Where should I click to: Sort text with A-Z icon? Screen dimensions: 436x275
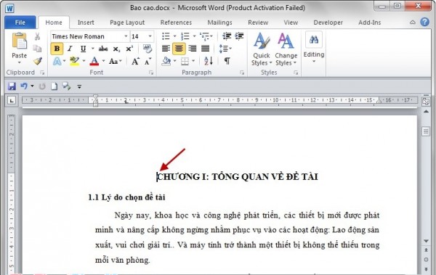[209, 61]
